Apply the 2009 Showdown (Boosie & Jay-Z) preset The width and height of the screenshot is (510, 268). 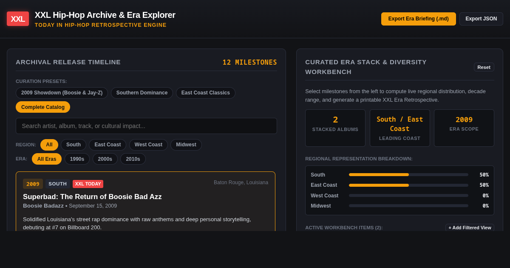[62, 93]
